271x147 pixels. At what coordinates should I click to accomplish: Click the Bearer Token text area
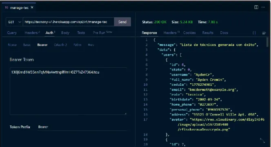(x=68, y=91)
